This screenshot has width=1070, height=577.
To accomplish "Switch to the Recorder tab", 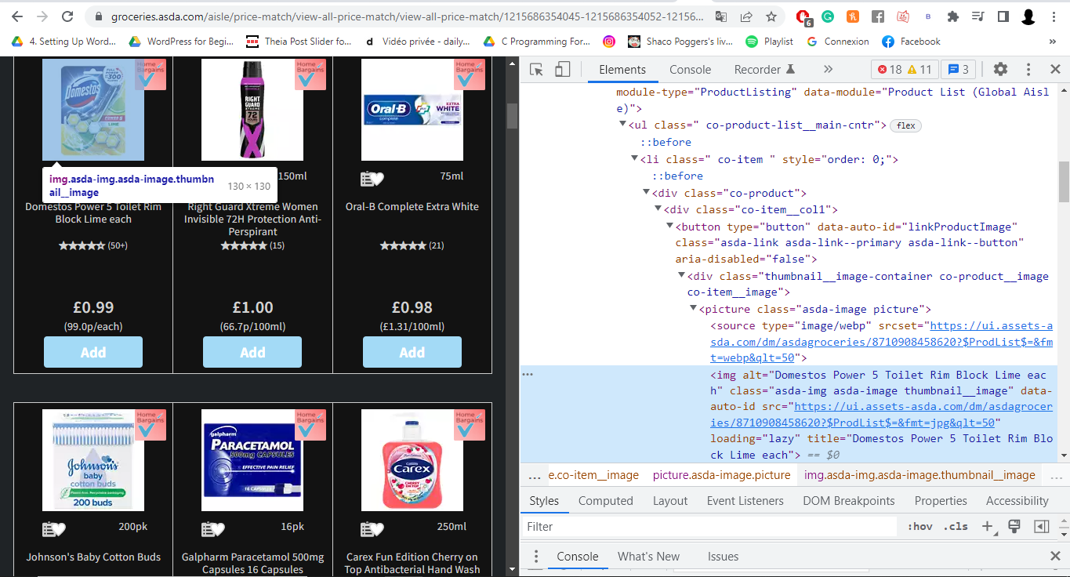I will point(764,70).
